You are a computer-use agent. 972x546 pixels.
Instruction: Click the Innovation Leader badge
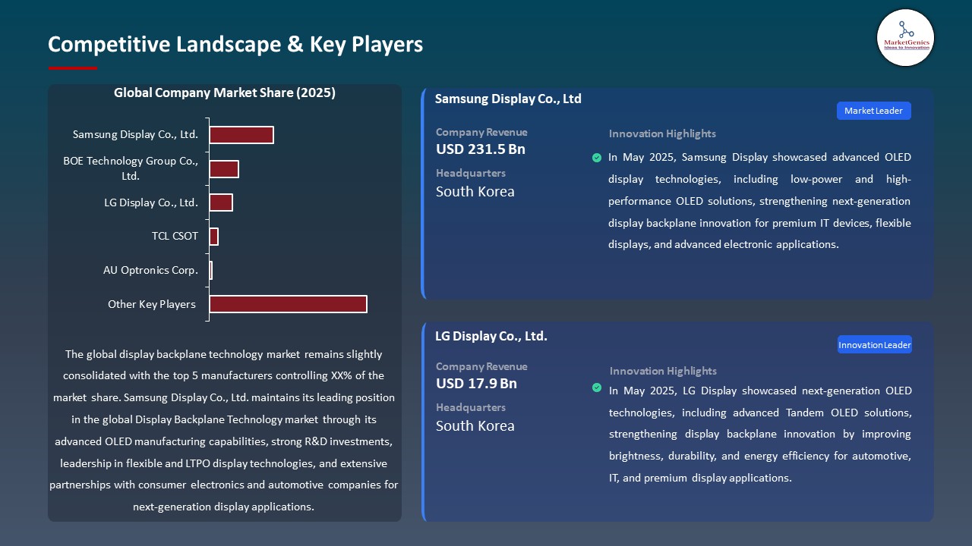[874, 345]
